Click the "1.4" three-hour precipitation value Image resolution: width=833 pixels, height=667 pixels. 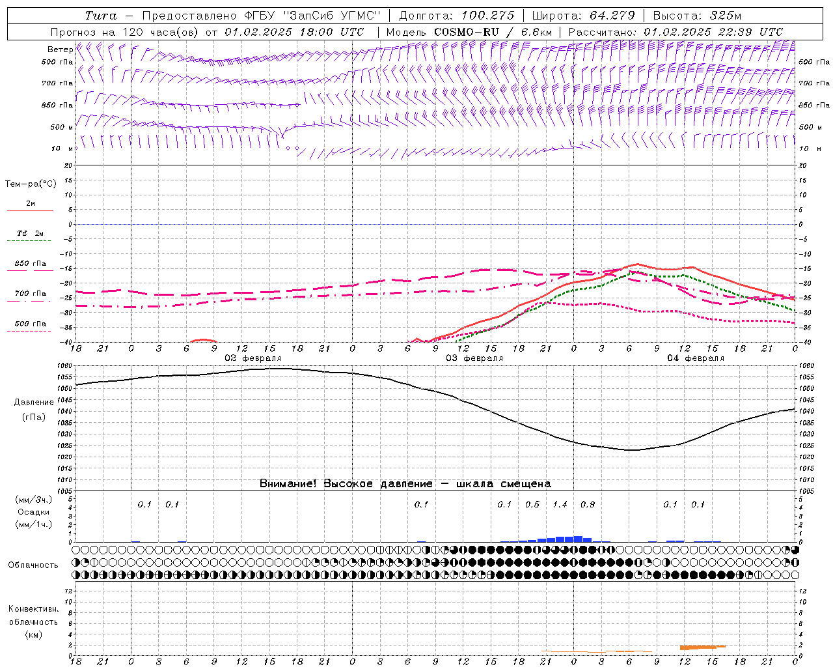(560, 504)
